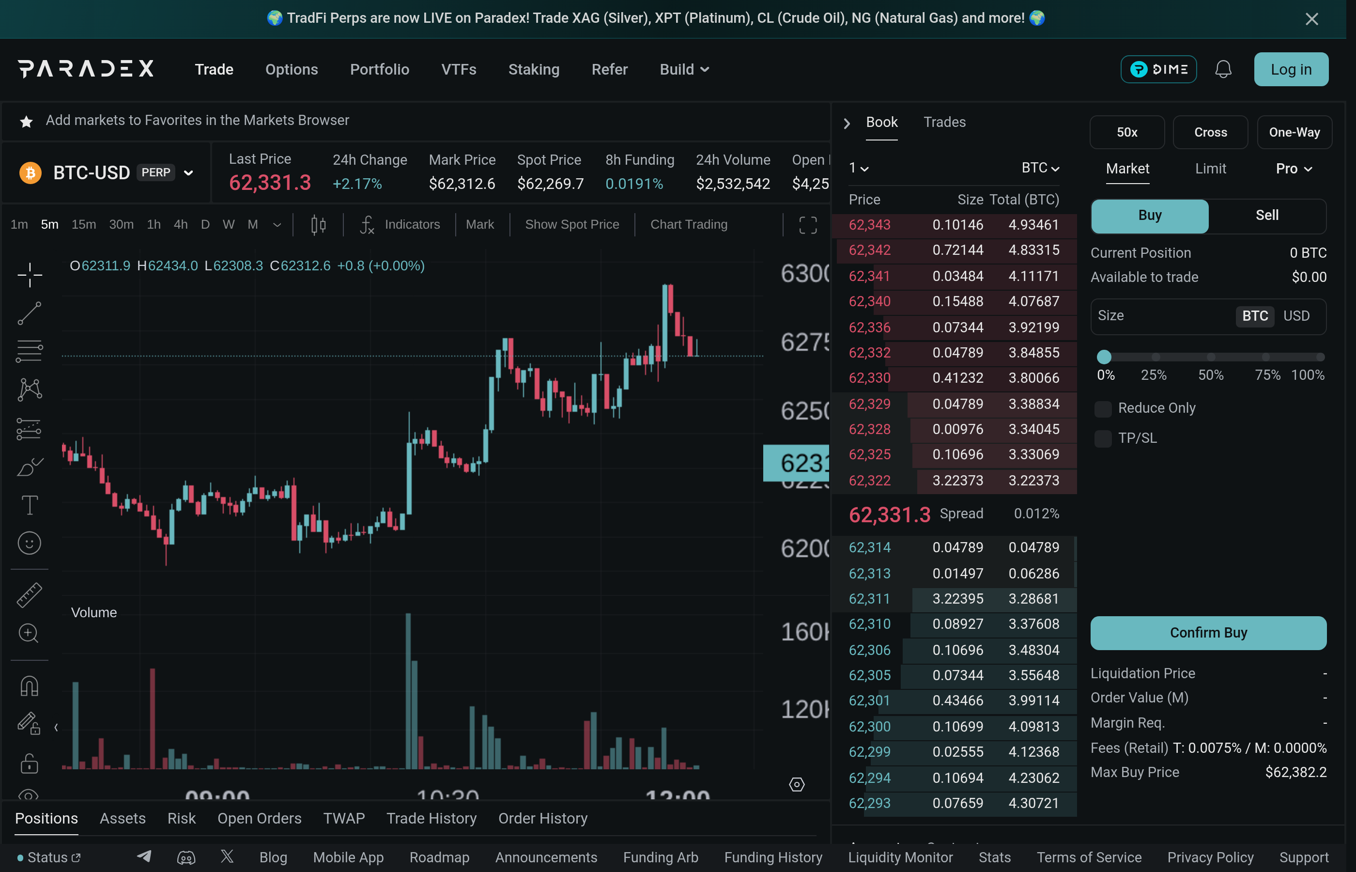Toggle Mark price chart view
Viewport: 1356px width, 872px height.
[479, 225]
